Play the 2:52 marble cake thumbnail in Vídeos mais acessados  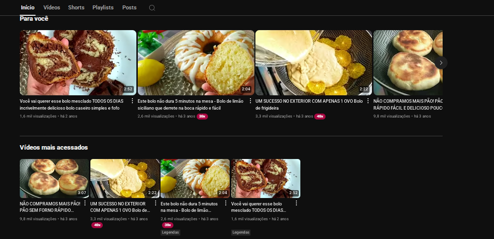pos(266,179)
